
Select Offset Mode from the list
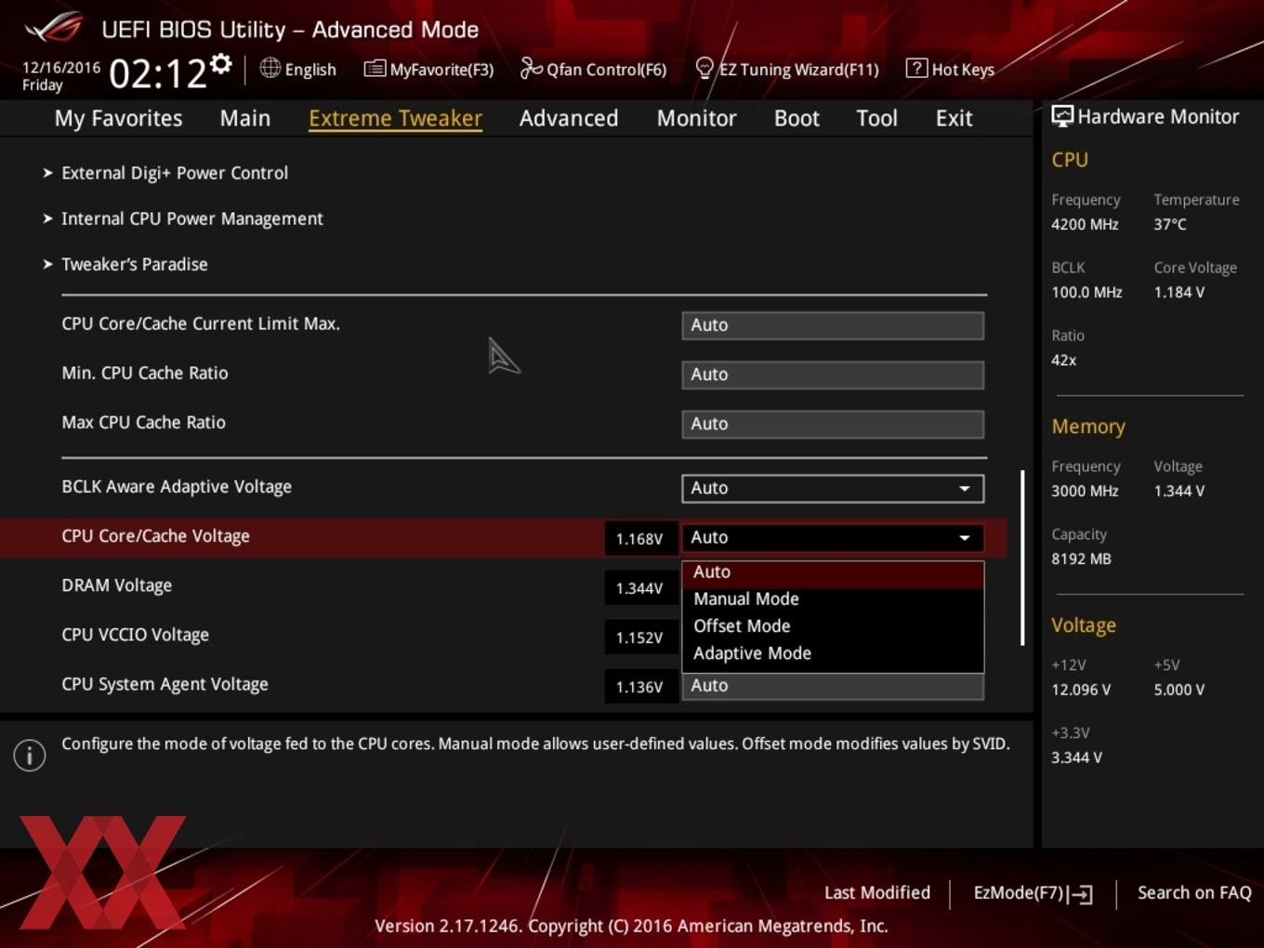(833, 626)
